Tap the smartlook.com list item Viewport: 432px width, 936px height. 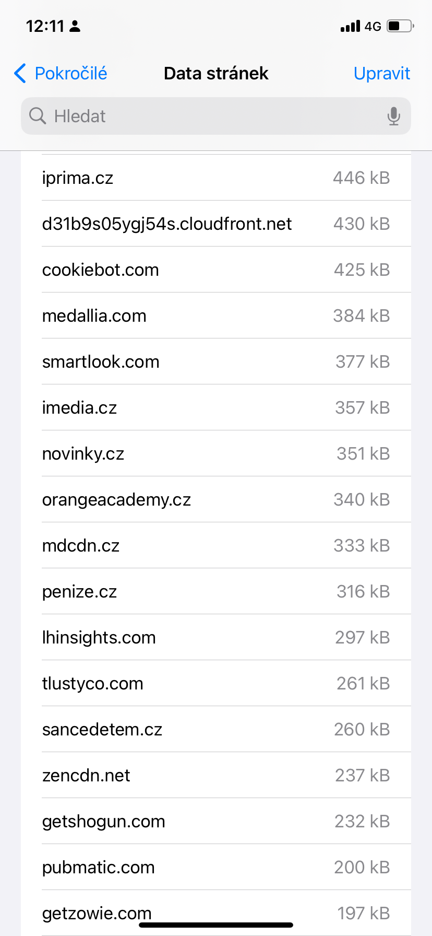pos(216,362)
